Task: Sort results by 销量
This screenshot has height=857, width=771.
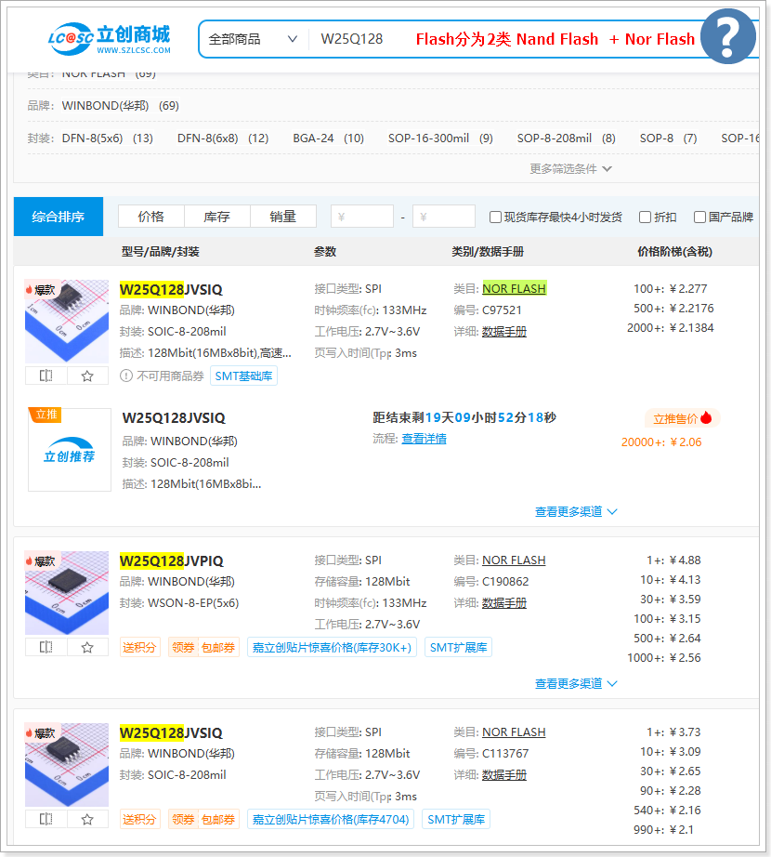Action: 282,217
